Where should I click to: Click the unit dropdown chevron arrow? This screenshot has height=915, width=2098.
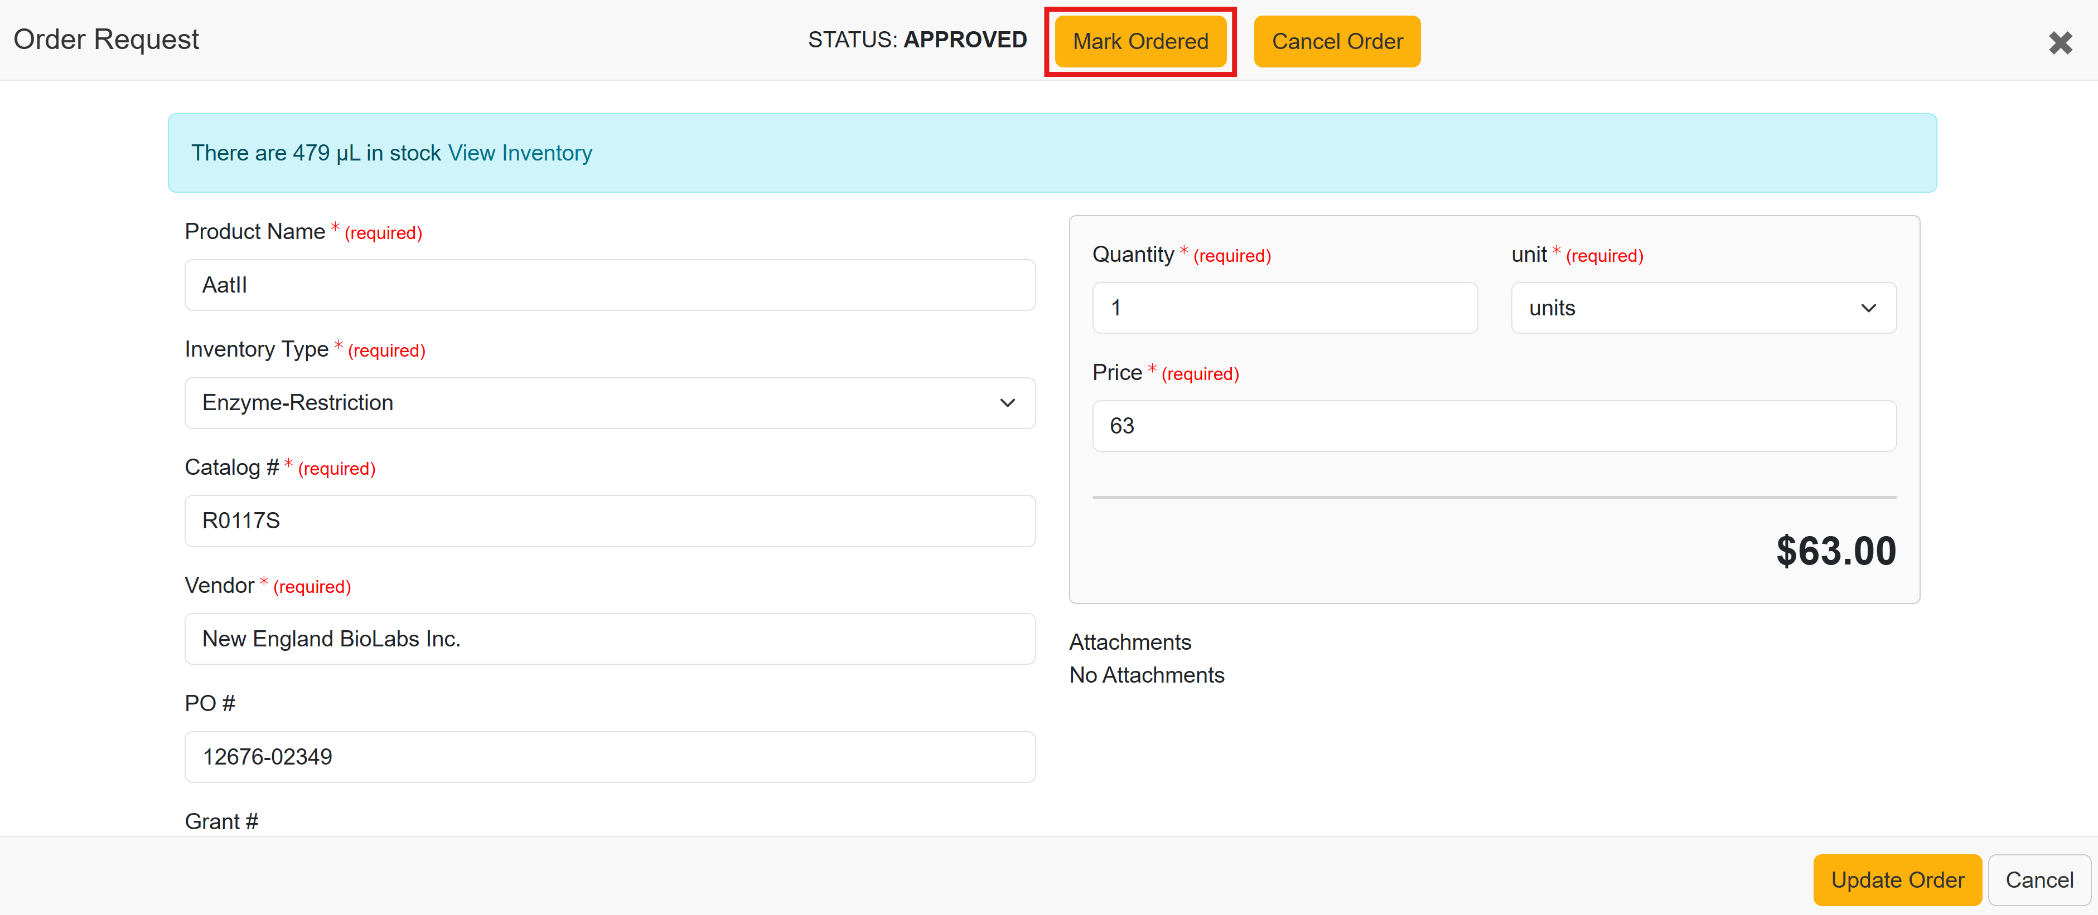click(1868, 308)
